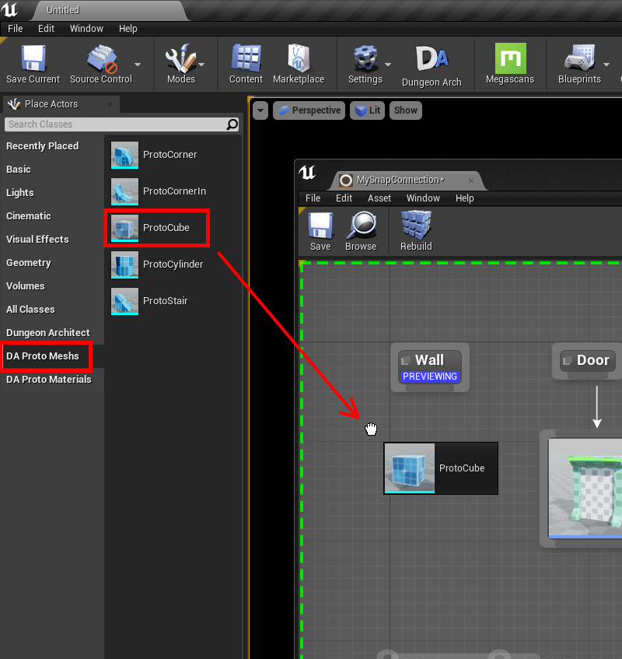
Task: Open the Settings gear icon
Action: pos(365,59)
